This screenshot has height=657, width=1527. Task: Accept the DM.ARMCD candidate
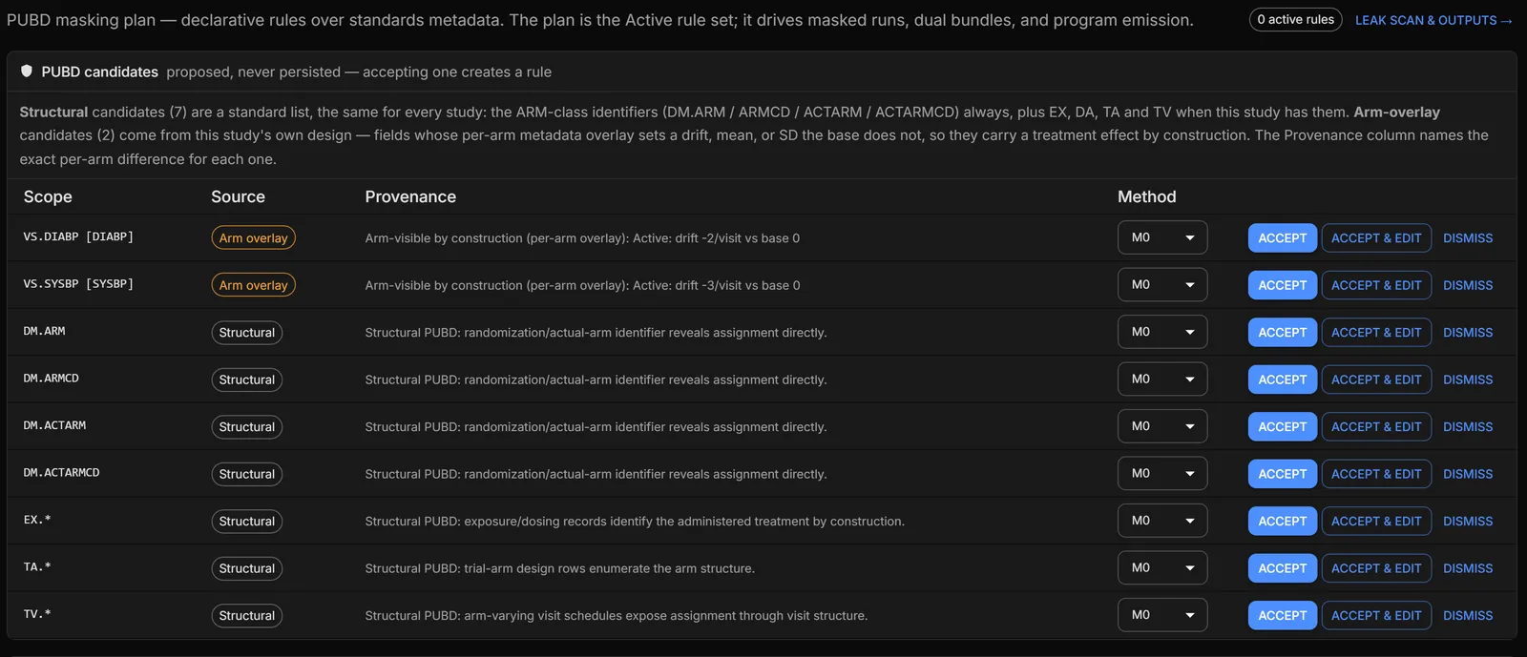(x=1282, y=380)
